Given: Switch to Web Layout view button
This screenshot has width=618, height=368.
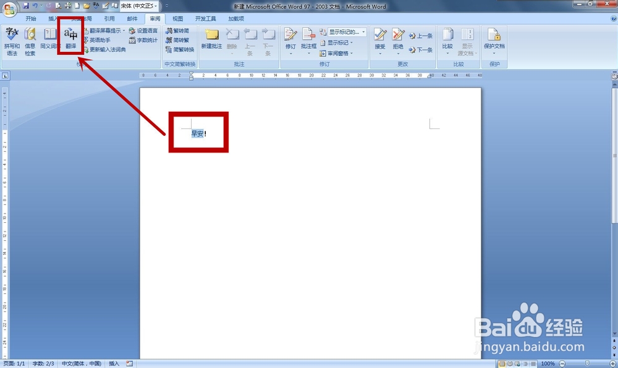Looking at the screenshot, I should pos(517,364).
